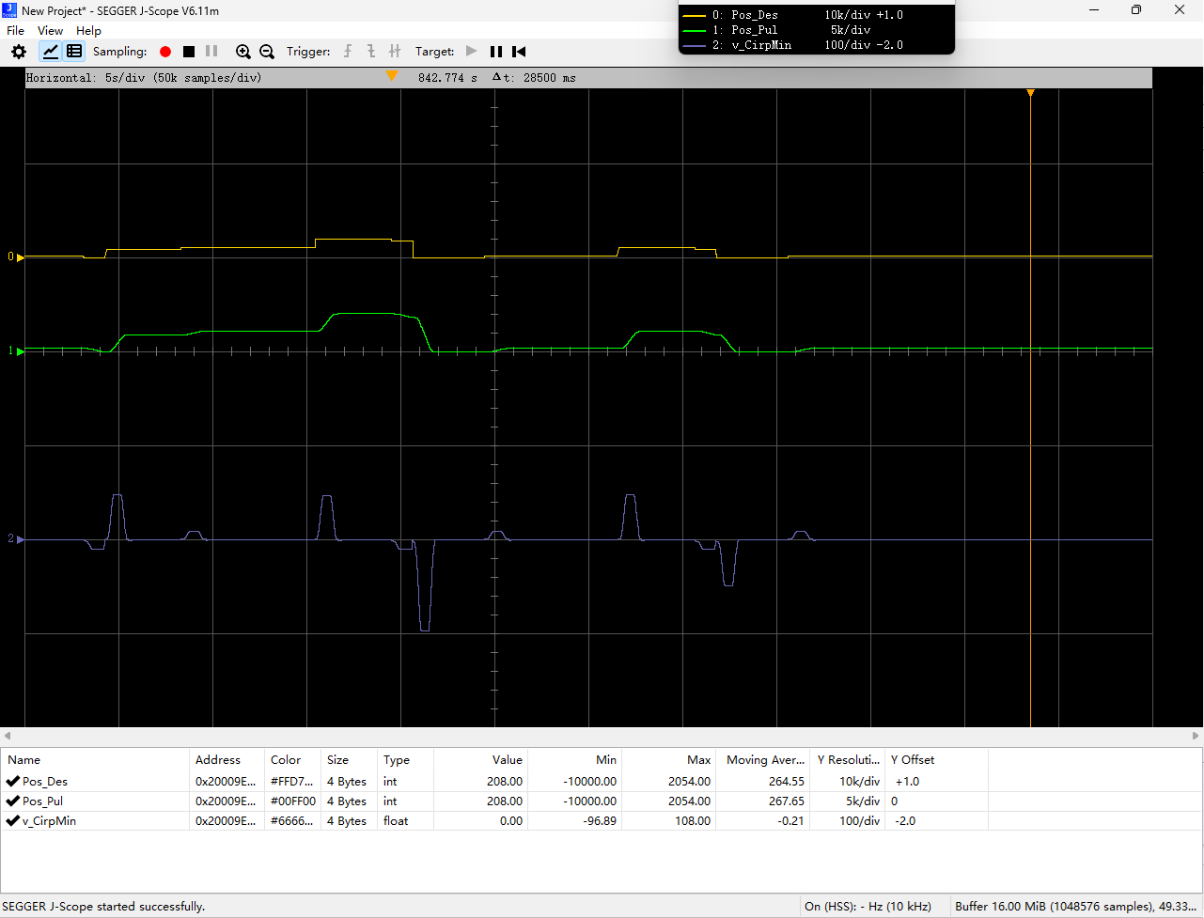
Task: Toggle visibility checkmark for v_CirpMin
Action: coord(13,820)
